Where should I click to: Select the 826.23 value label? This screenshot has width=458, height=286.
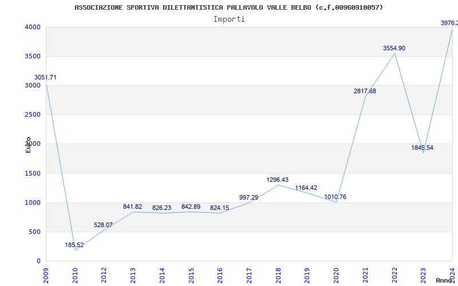click(x=161, y=208)
